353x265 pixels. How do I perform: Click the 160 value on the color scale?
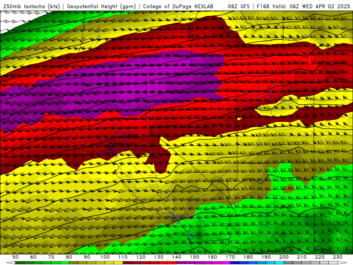coord(212,257)
